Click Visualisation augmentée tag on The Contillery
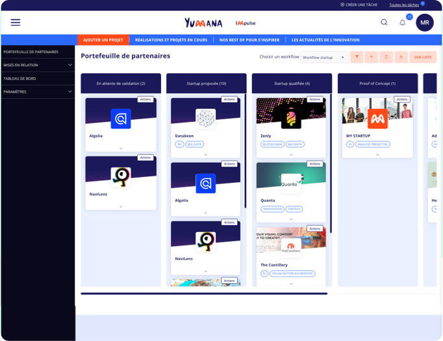 [292, 274]
